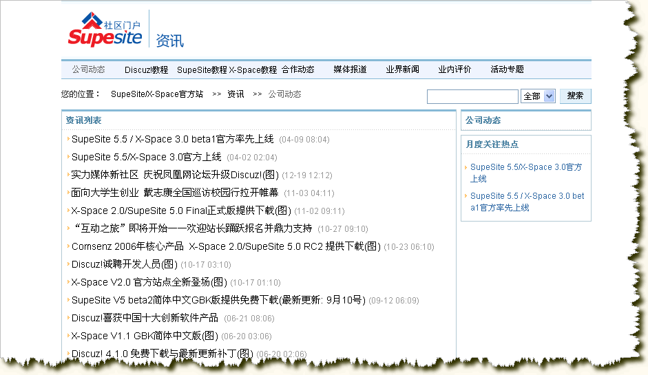Click the timestamp (12-19 12:12)
This screenshot has height=375, width=648.
(x=307, y=175)
